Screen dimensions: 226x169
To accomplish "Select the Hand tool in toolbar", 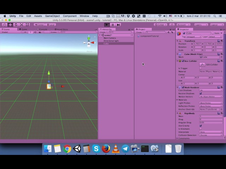I will coord(5,25).
